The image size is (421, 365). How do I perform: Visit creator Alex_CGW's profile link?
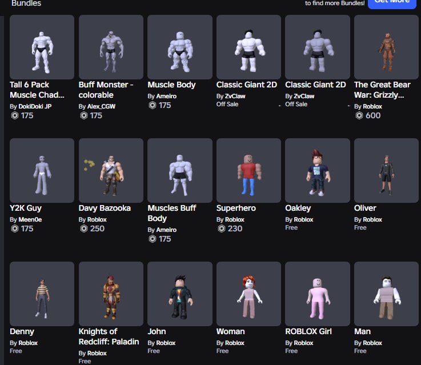(101, 107)
